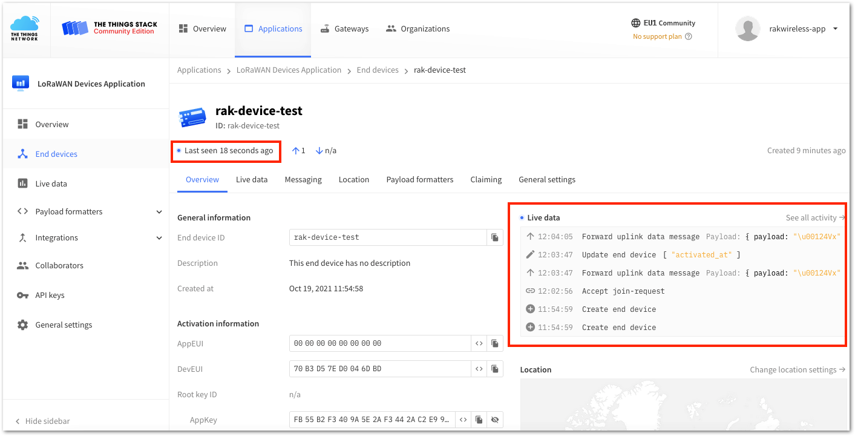This screenshot has width=855, height=436.
Task: Click the Created 9 minutes ago text
Action: 806,150
